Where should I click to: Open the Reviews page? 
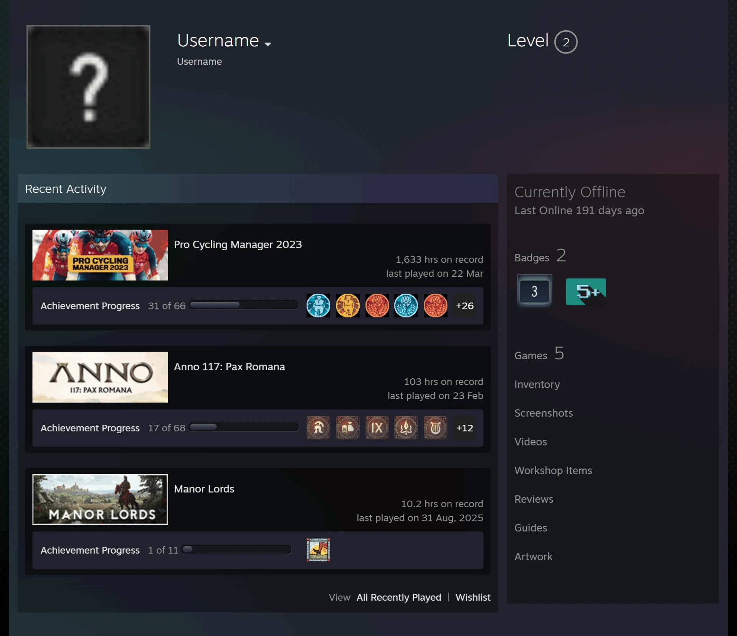pyautogui.click(x=534, y=499)
